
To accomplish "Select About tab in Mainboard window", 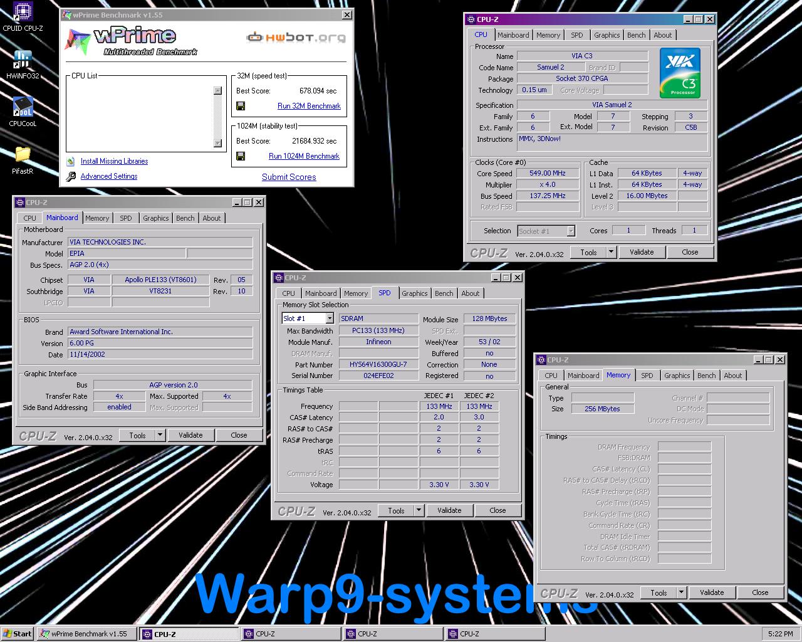I will coord(212,218).
